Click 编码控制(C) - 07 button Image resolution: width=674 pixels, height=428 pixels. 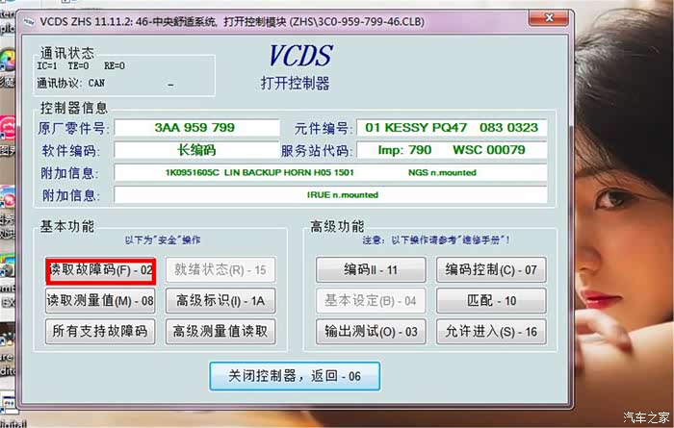tap(491, 270)
